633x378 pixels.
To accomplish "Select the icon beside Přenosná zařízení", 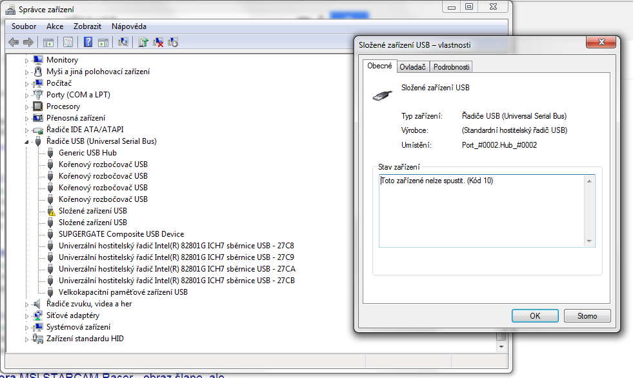I will [38, 118].
